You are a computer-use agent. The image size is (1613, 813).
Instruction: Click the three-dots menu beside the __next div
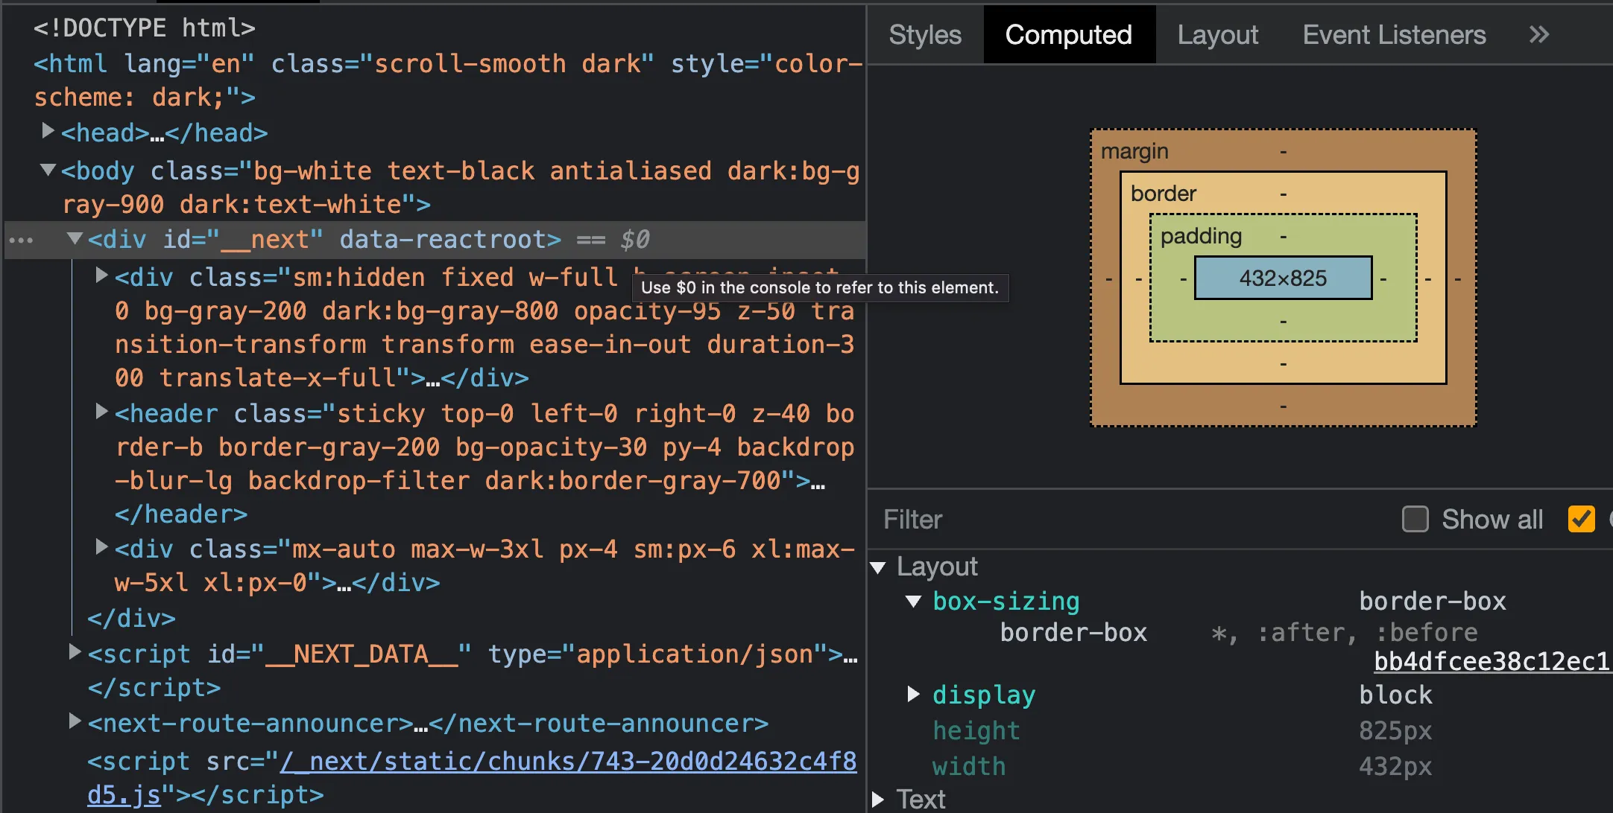point(21,240)
